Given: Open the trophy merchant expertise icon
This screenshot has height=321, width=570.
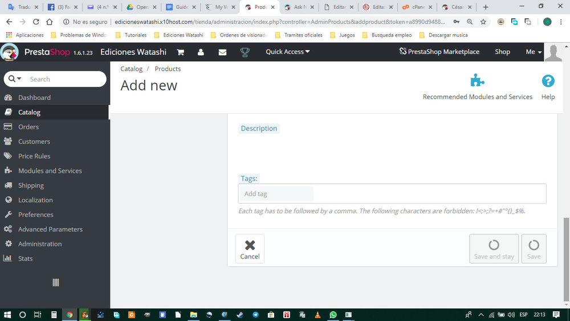Looking at the screenshot, I should (245, 52).
